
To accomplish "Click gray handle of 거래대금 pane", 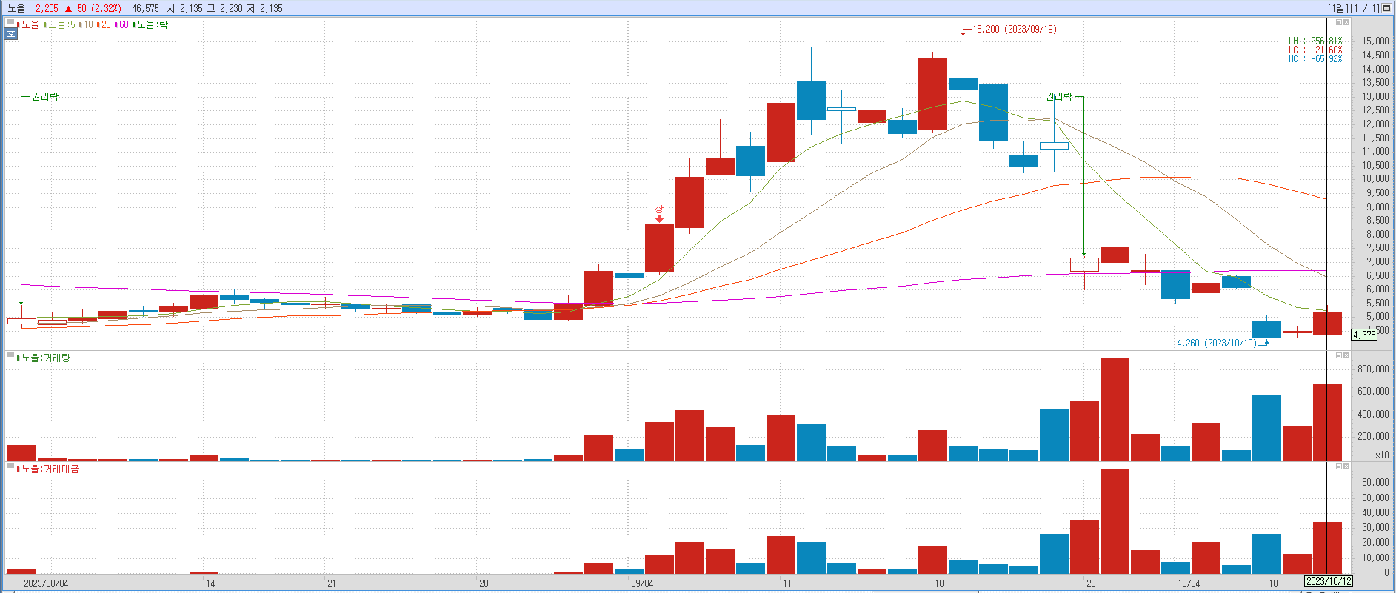I will (x=10, y=467).
